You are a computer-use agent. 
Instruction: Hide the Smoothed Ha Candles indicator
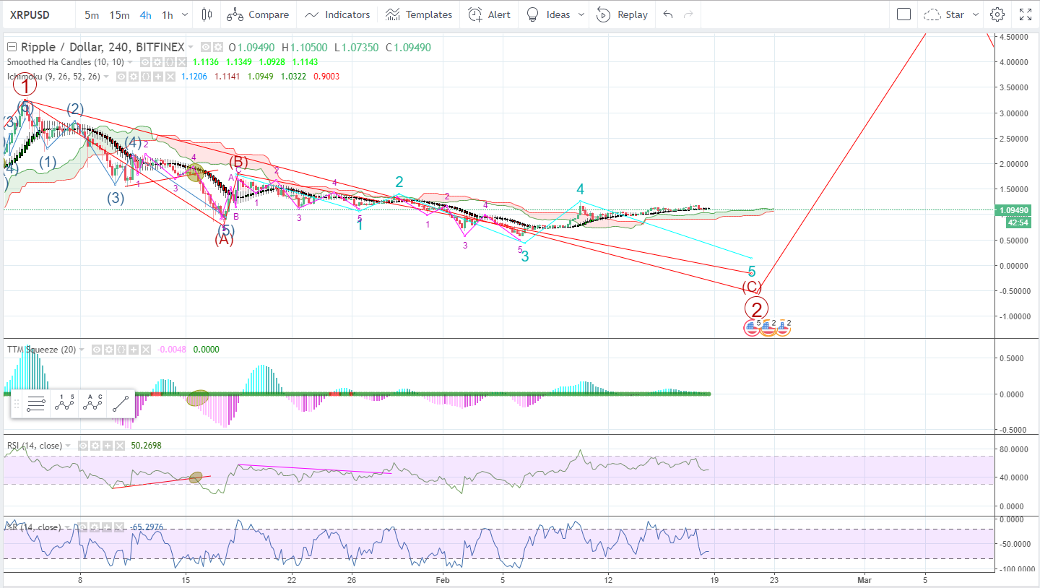pyautogui.click(x=145, y=62)
